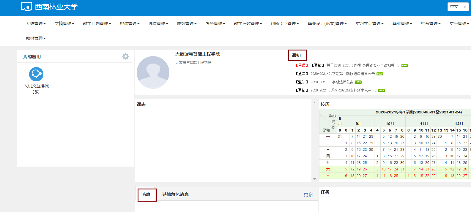Screen dimensions: 471x212
Task: Launch the 人机交互排课 application icon
Action: coord(36,74)
